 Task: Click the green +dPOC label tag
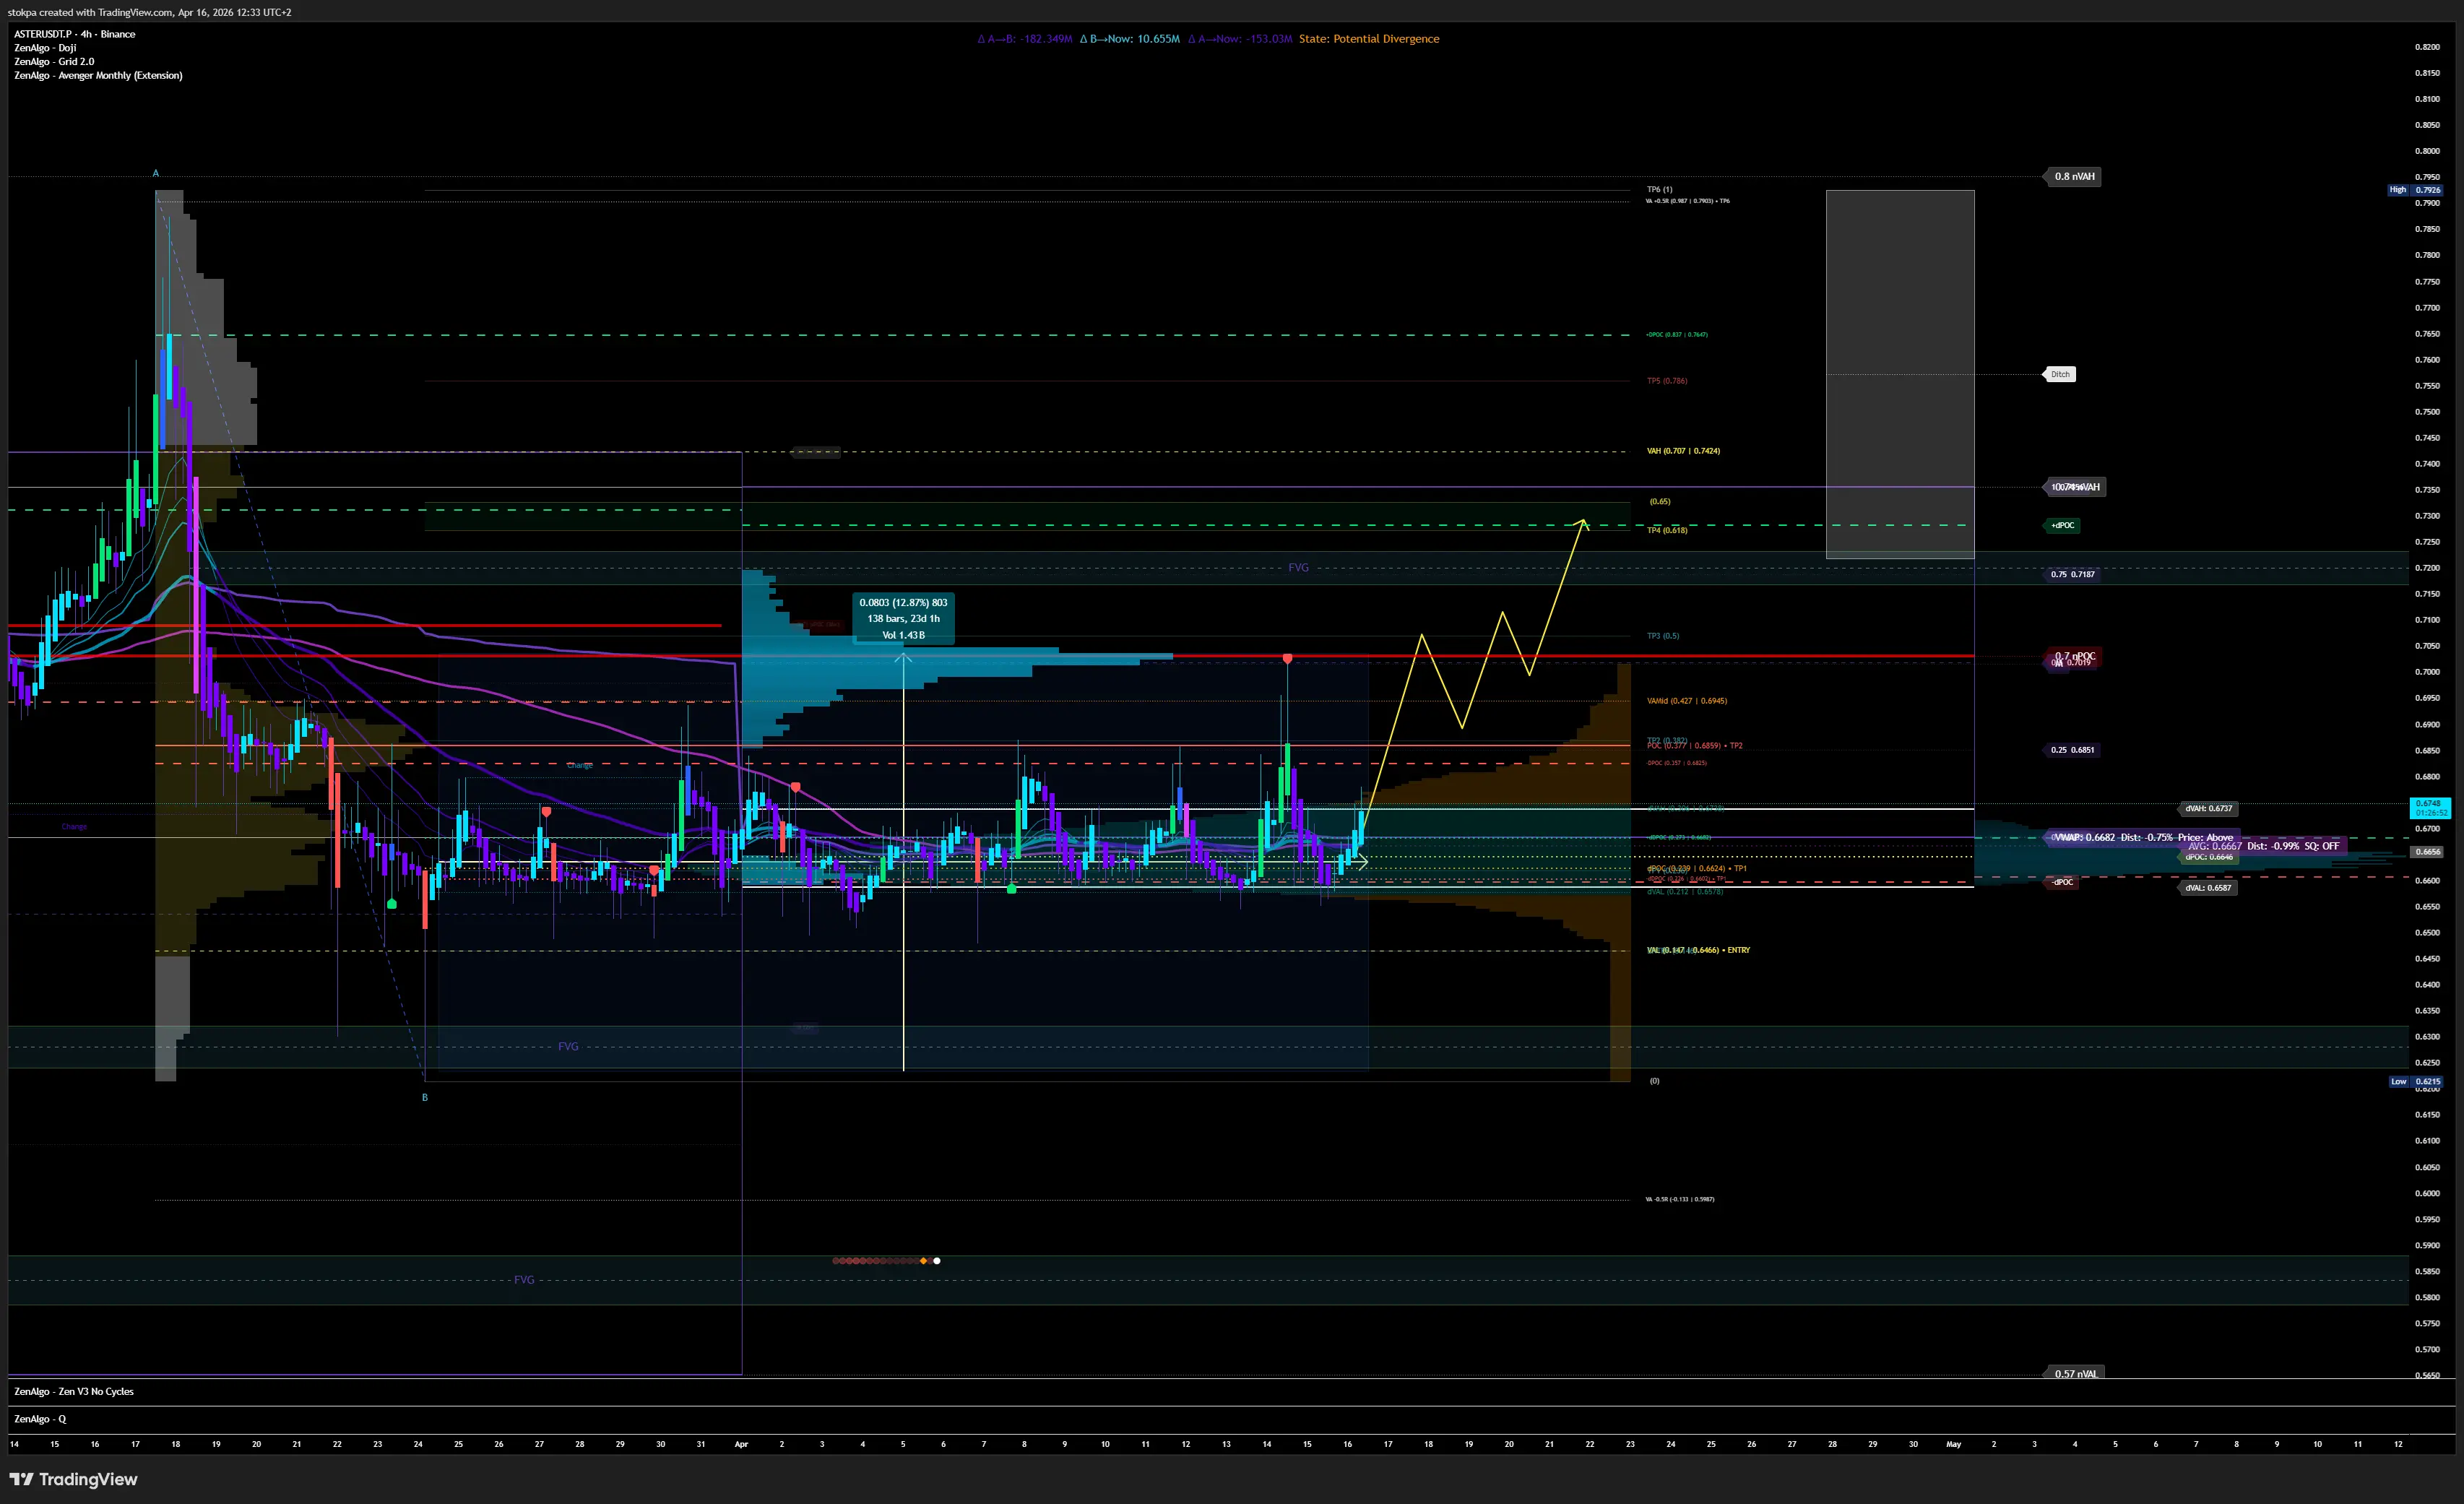tap(2062, 525)
